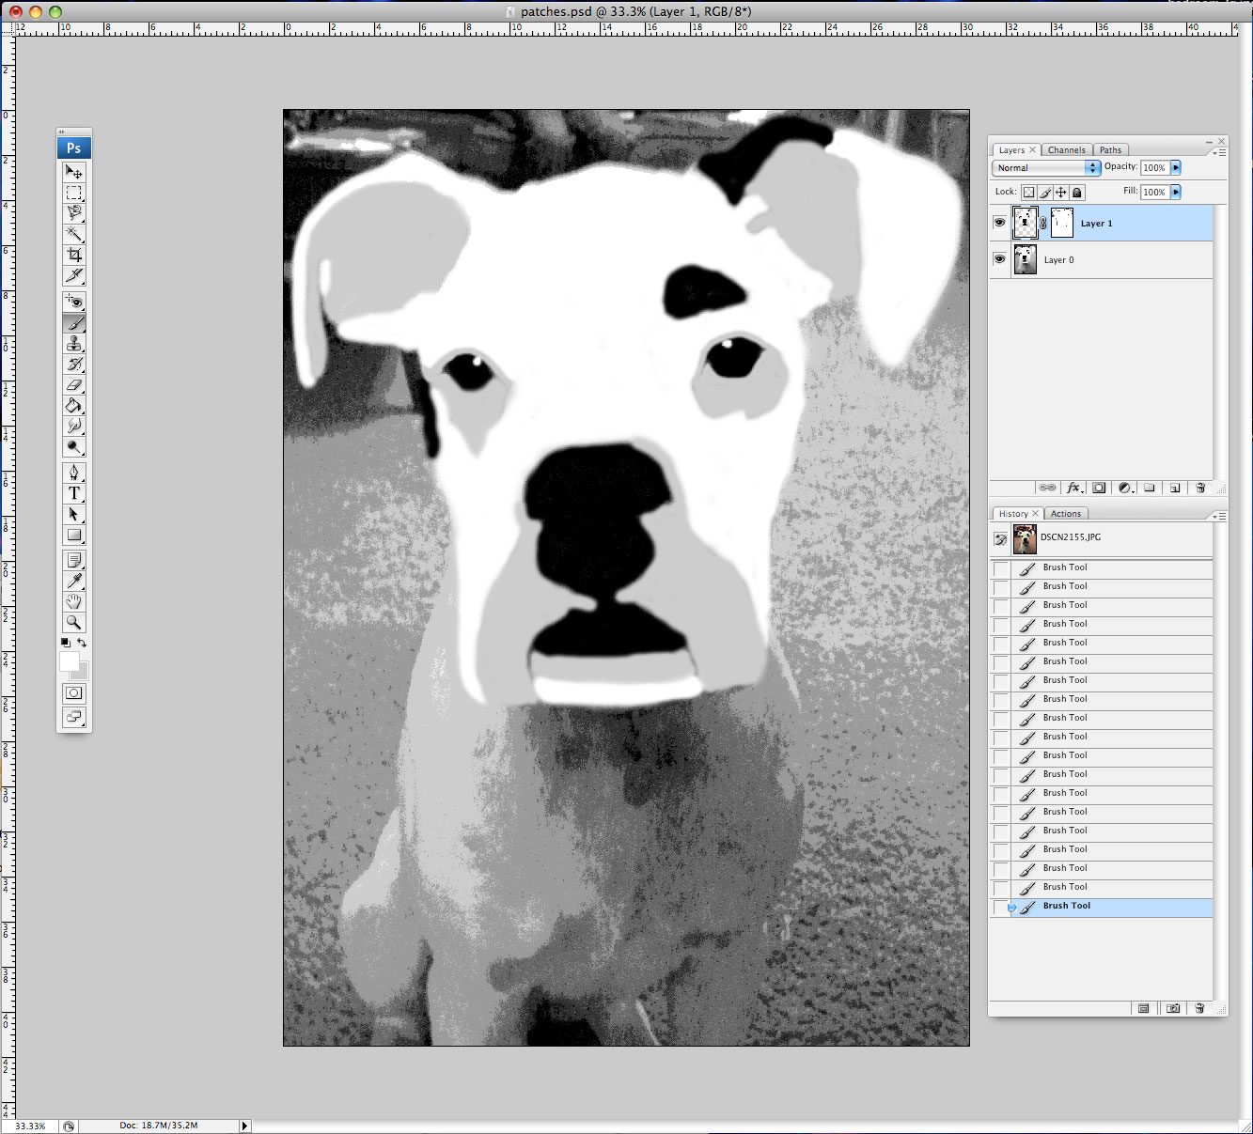Select the Rectangular Marquee tool
The width and height of the screenshot is (1253, 1134).
pos(73,193)
